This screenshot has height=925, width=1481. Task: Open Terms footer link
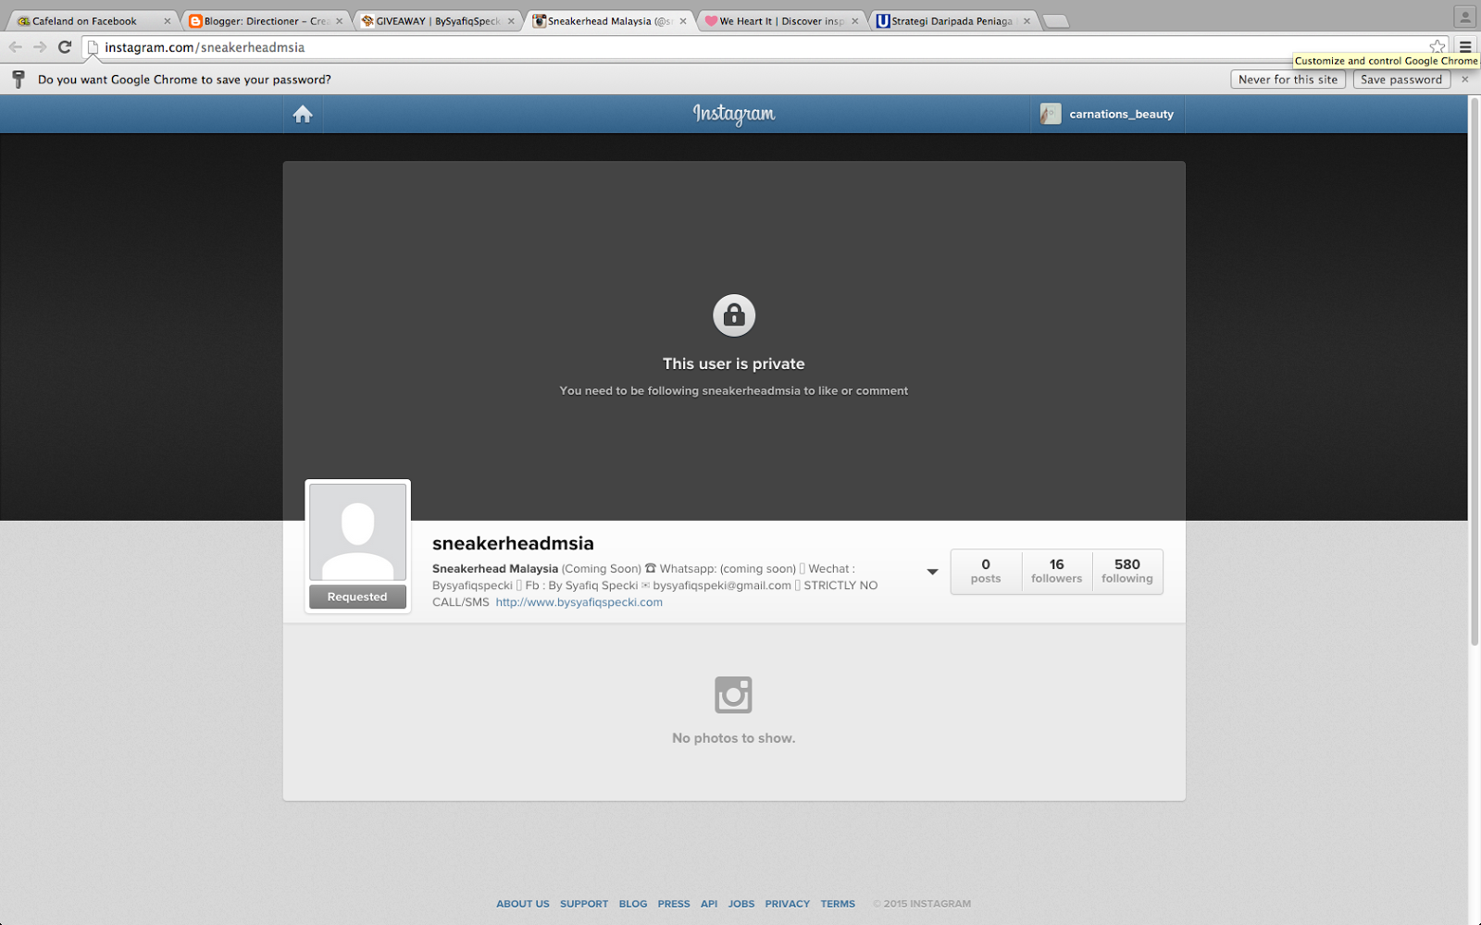click(838, 904)
